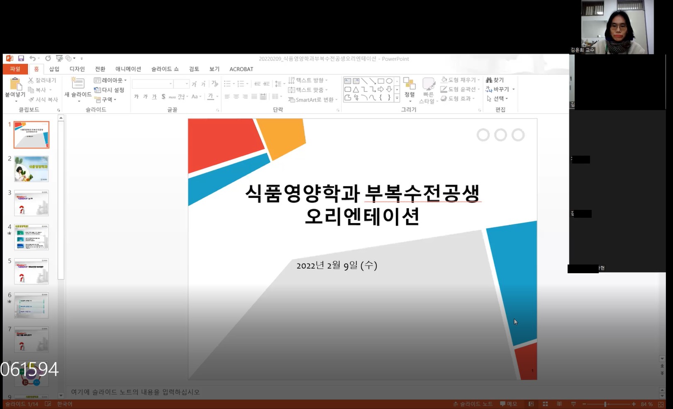Select slide 2 thumbnail in the panel
Screen dimensions: 673x409
click(x=31, y=169)
